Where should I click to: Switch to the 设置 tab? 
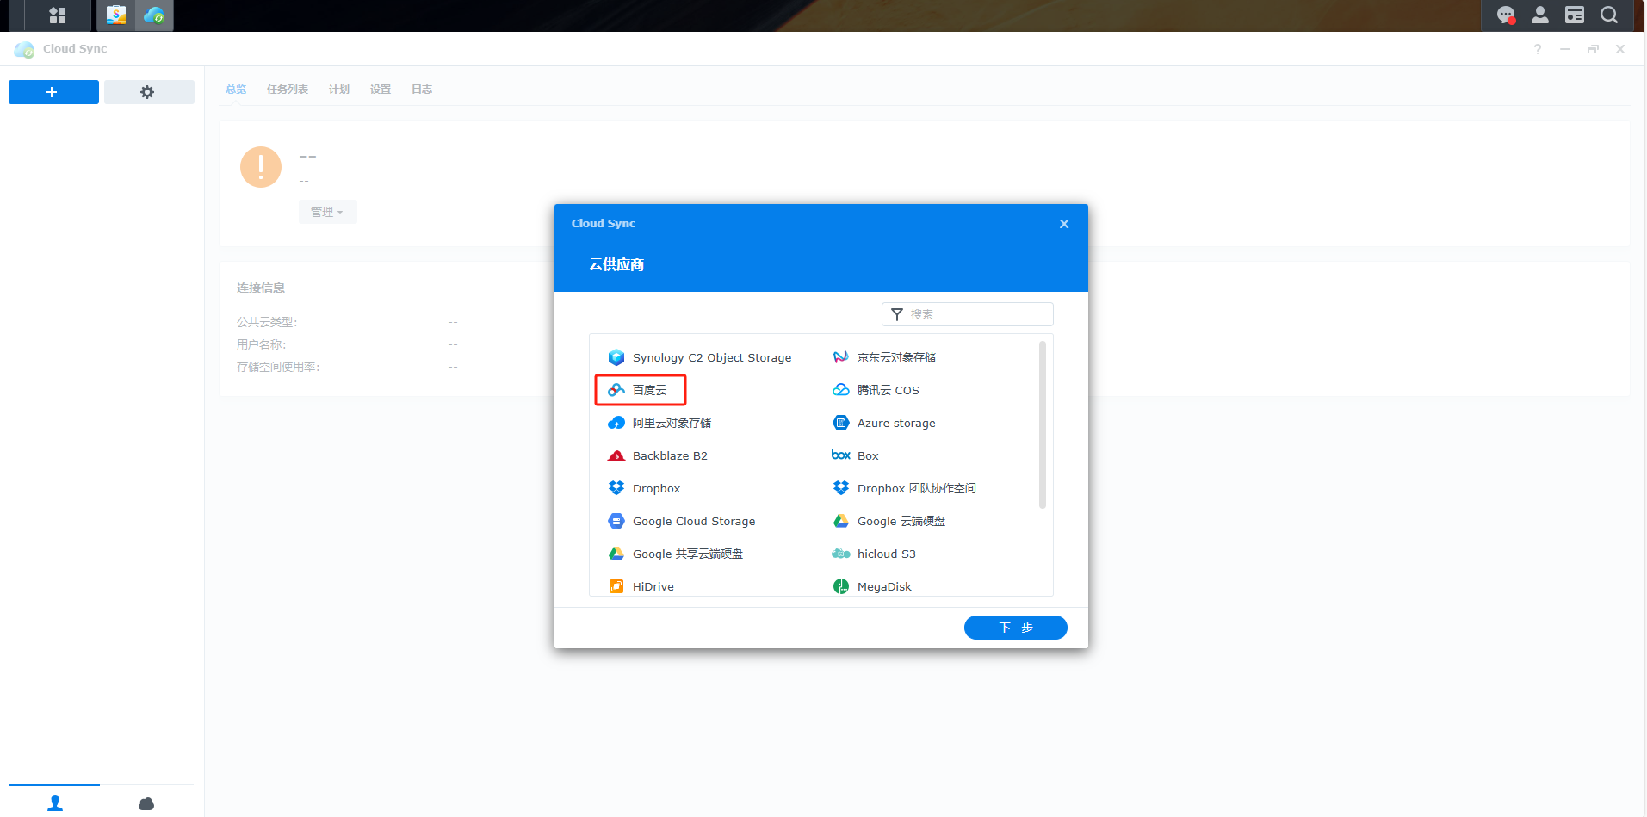click(381, 90)
